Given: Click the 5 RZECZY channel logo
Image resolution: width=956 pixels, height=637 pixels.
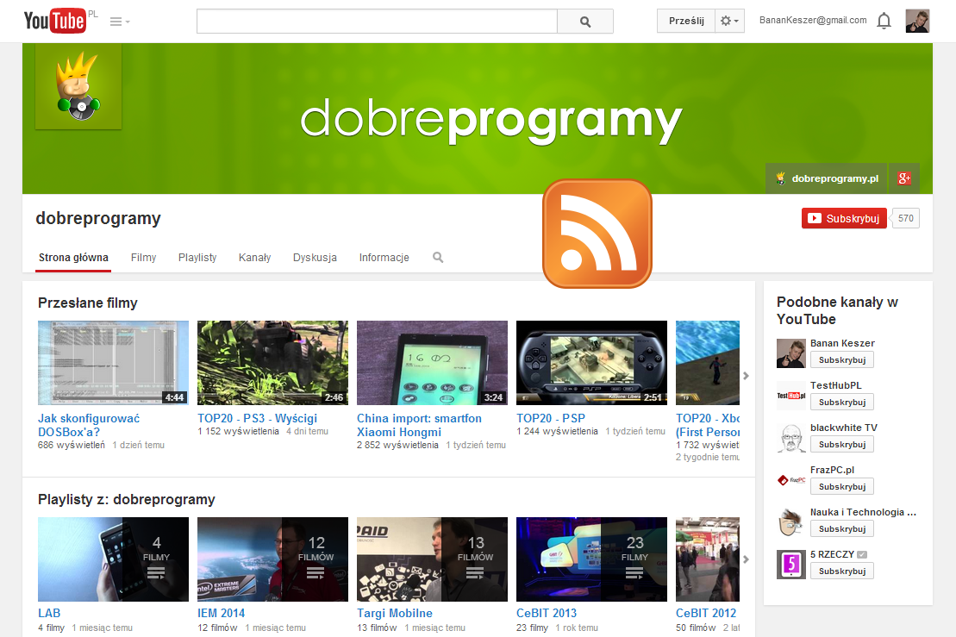Looking at the screenshot, I should (790, 565).
